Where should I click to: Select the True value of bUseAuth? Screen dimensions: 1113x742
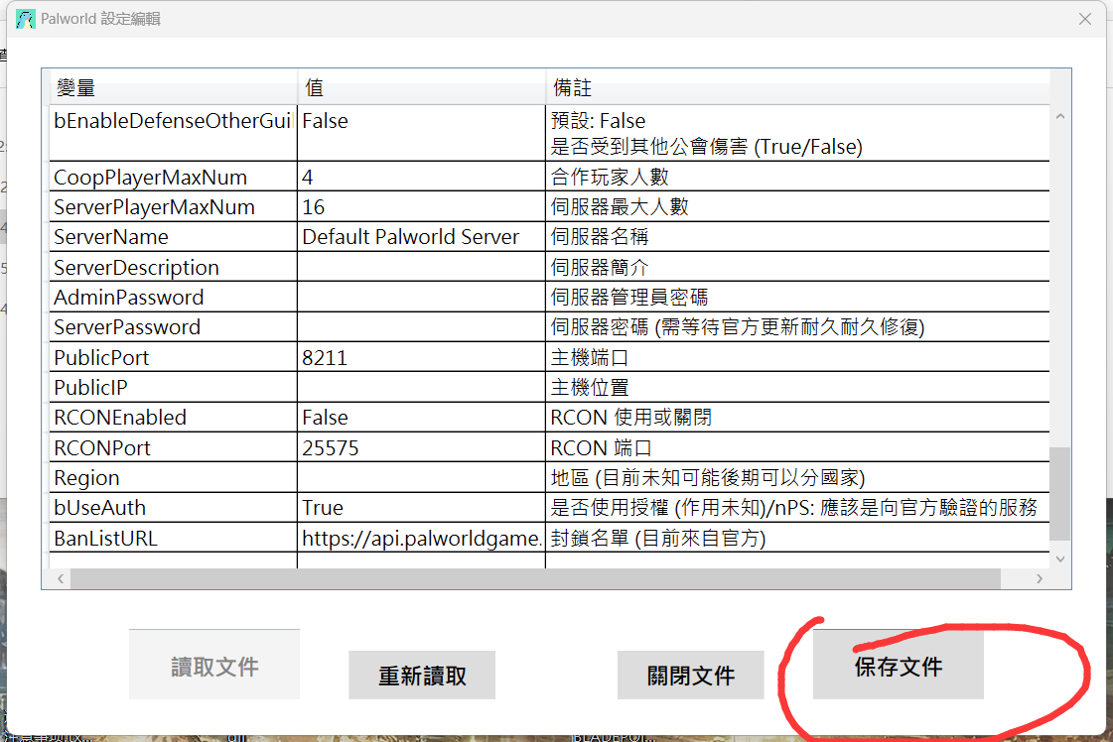pyautogui.click(x=422, y=507)
